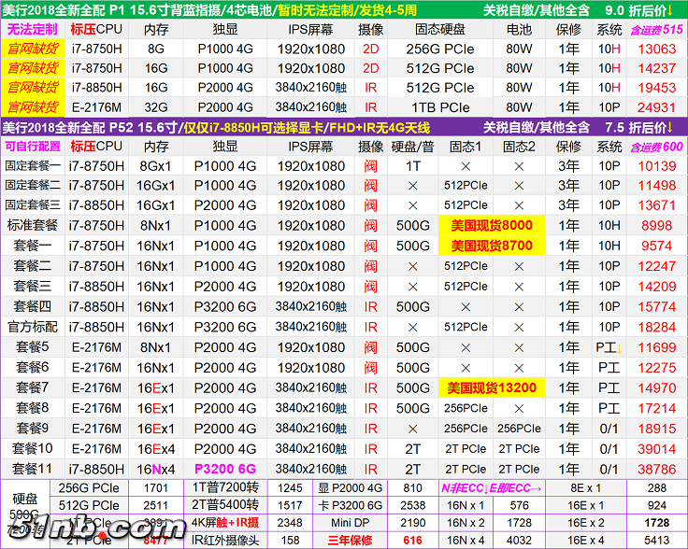Screen dimensions: 688x549
Task: Click the highlighted 美国现货13200 cell
Action: 491,387
